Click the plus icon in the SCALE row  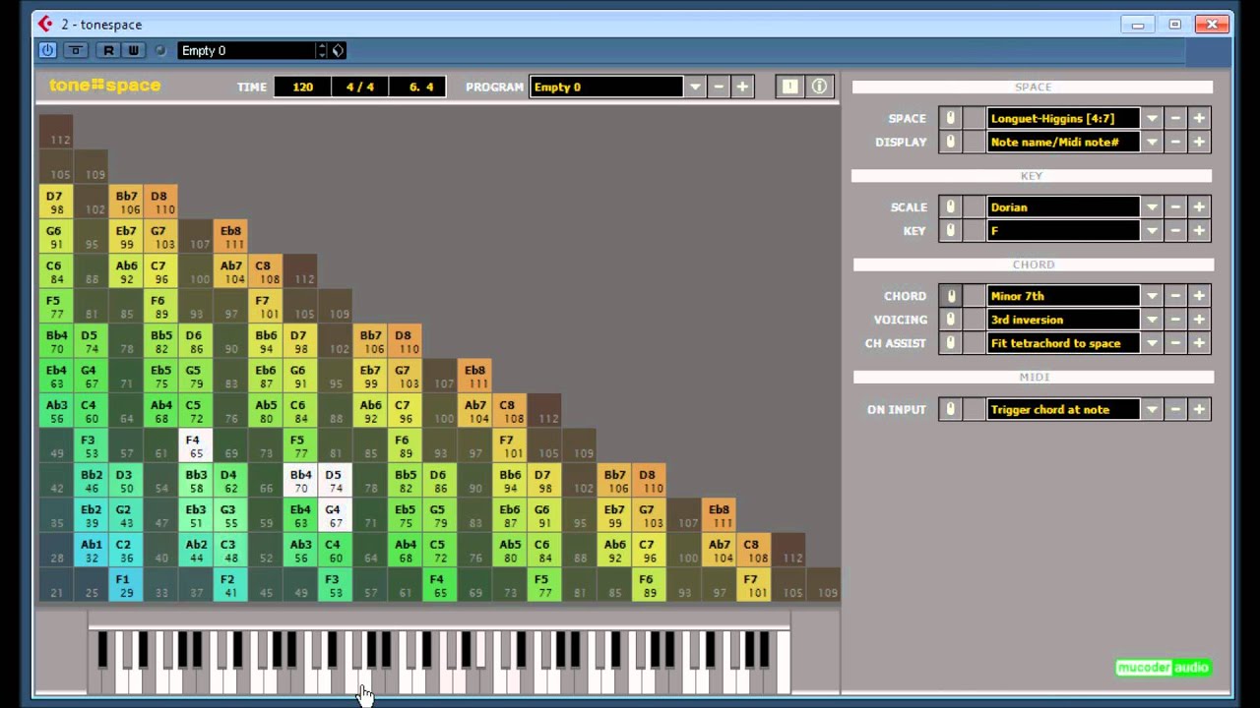click(x=1199, y=206)
